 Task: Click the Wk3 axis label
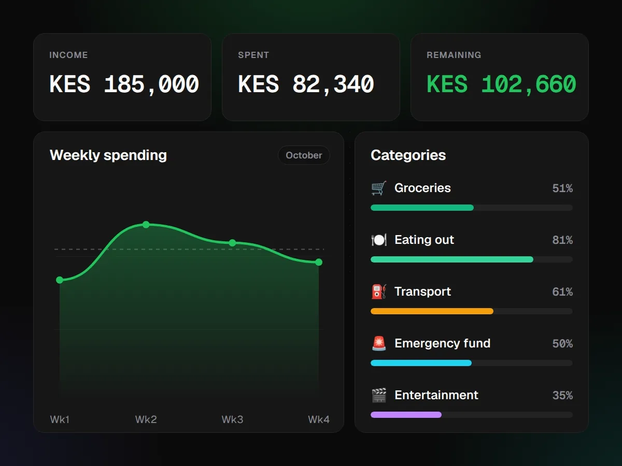pyautogui.click(x=232, y=419)
